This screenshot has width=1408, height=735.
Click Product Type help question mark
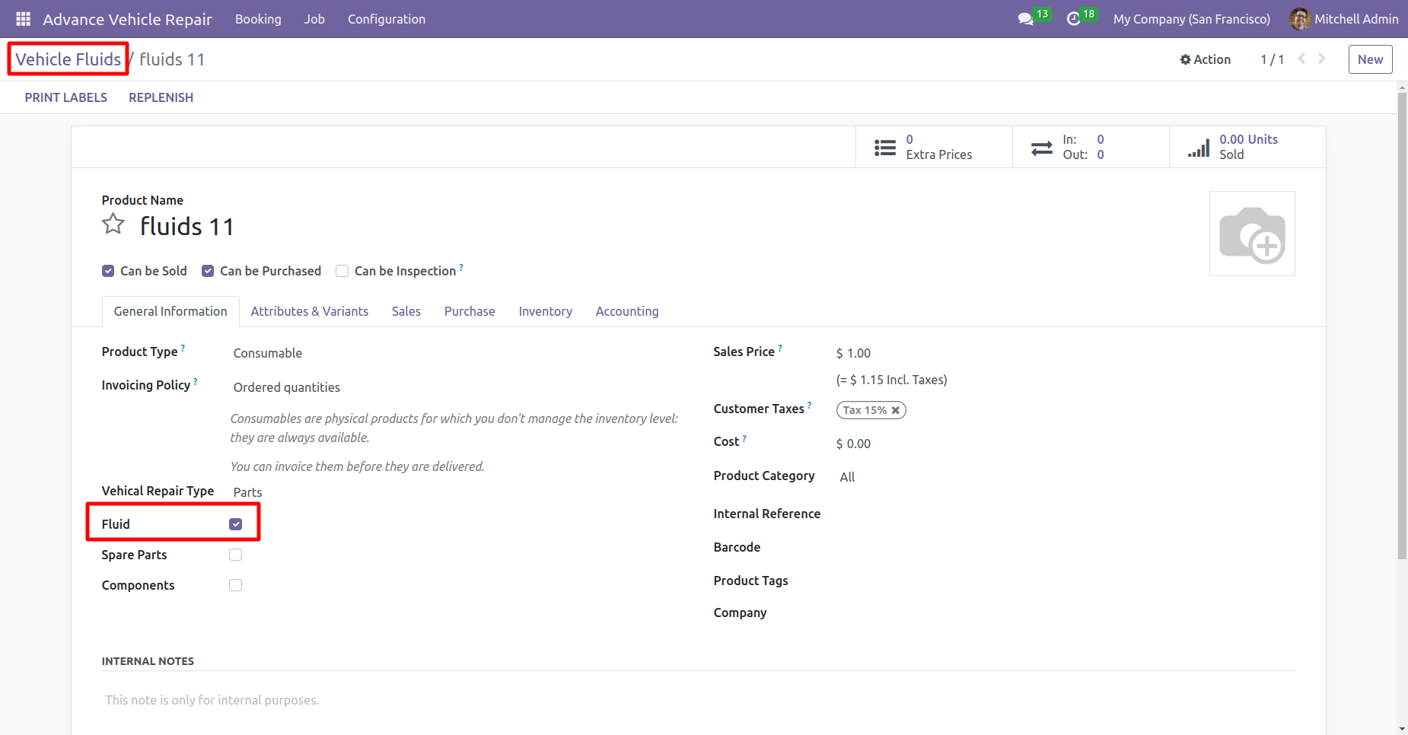[183, 348]
